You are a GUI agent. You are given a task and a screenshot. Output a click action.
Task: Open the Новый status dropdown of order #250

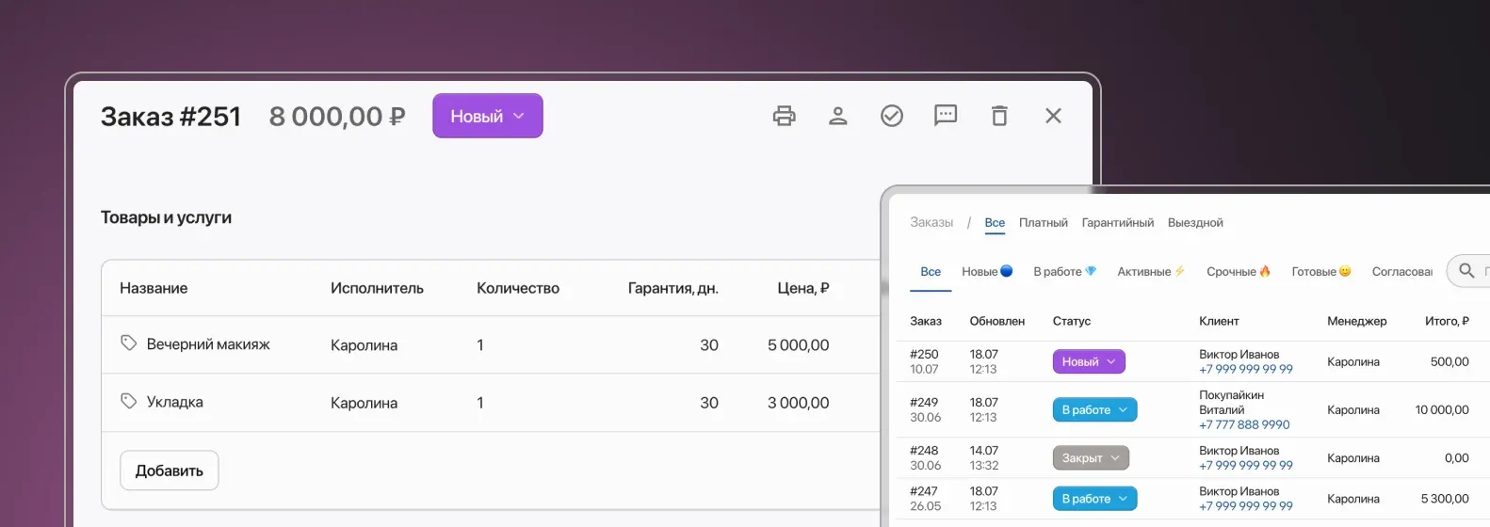(1089, 361)
